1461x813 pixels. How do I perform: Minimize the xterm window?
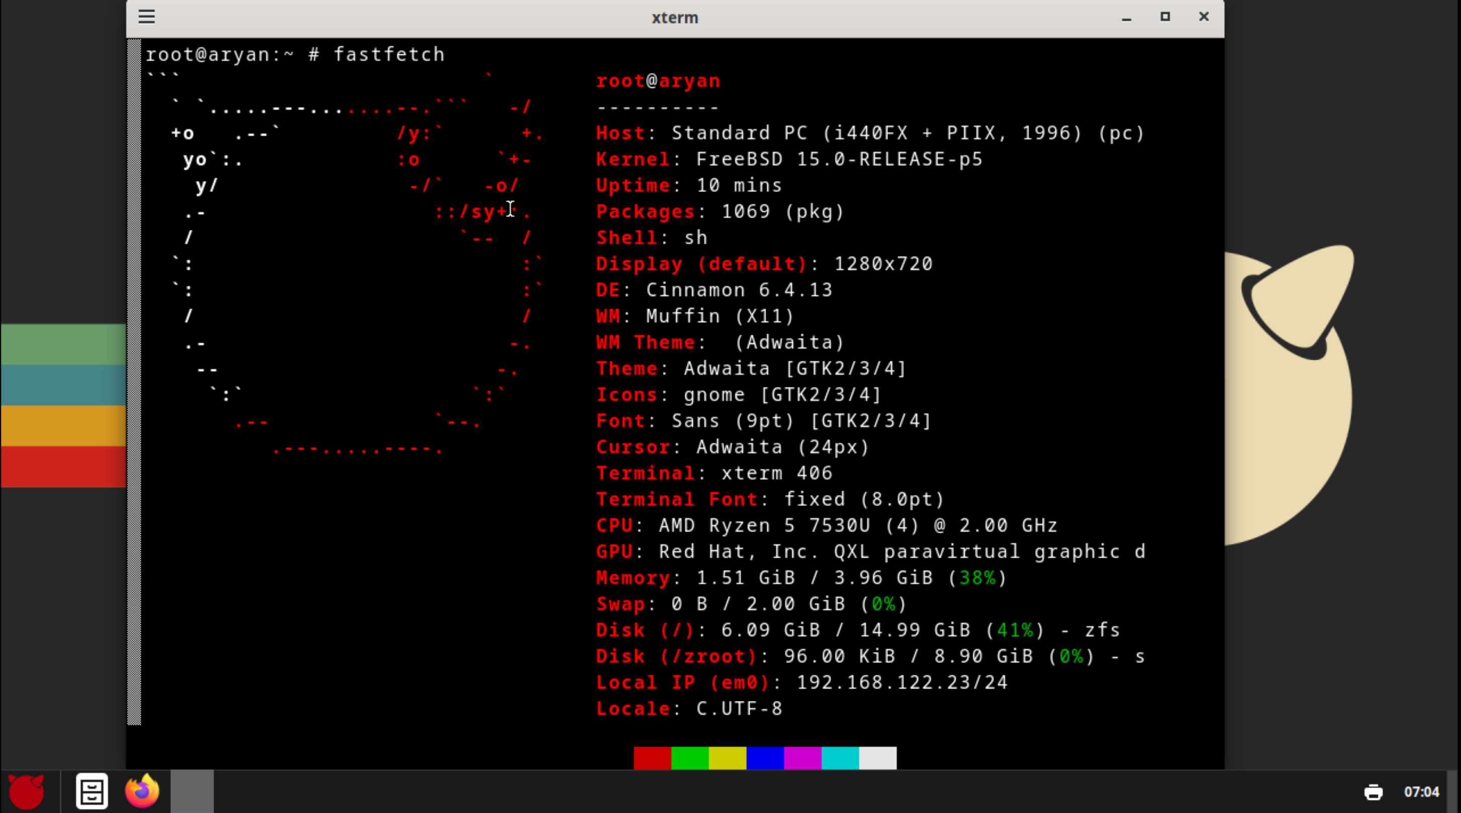(x=1126, y=18)
